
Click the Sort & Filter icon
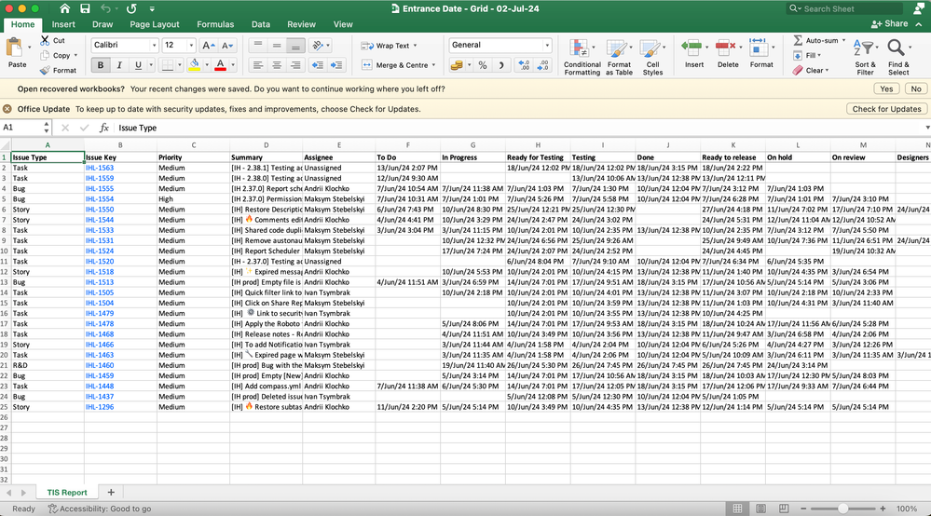866,48
